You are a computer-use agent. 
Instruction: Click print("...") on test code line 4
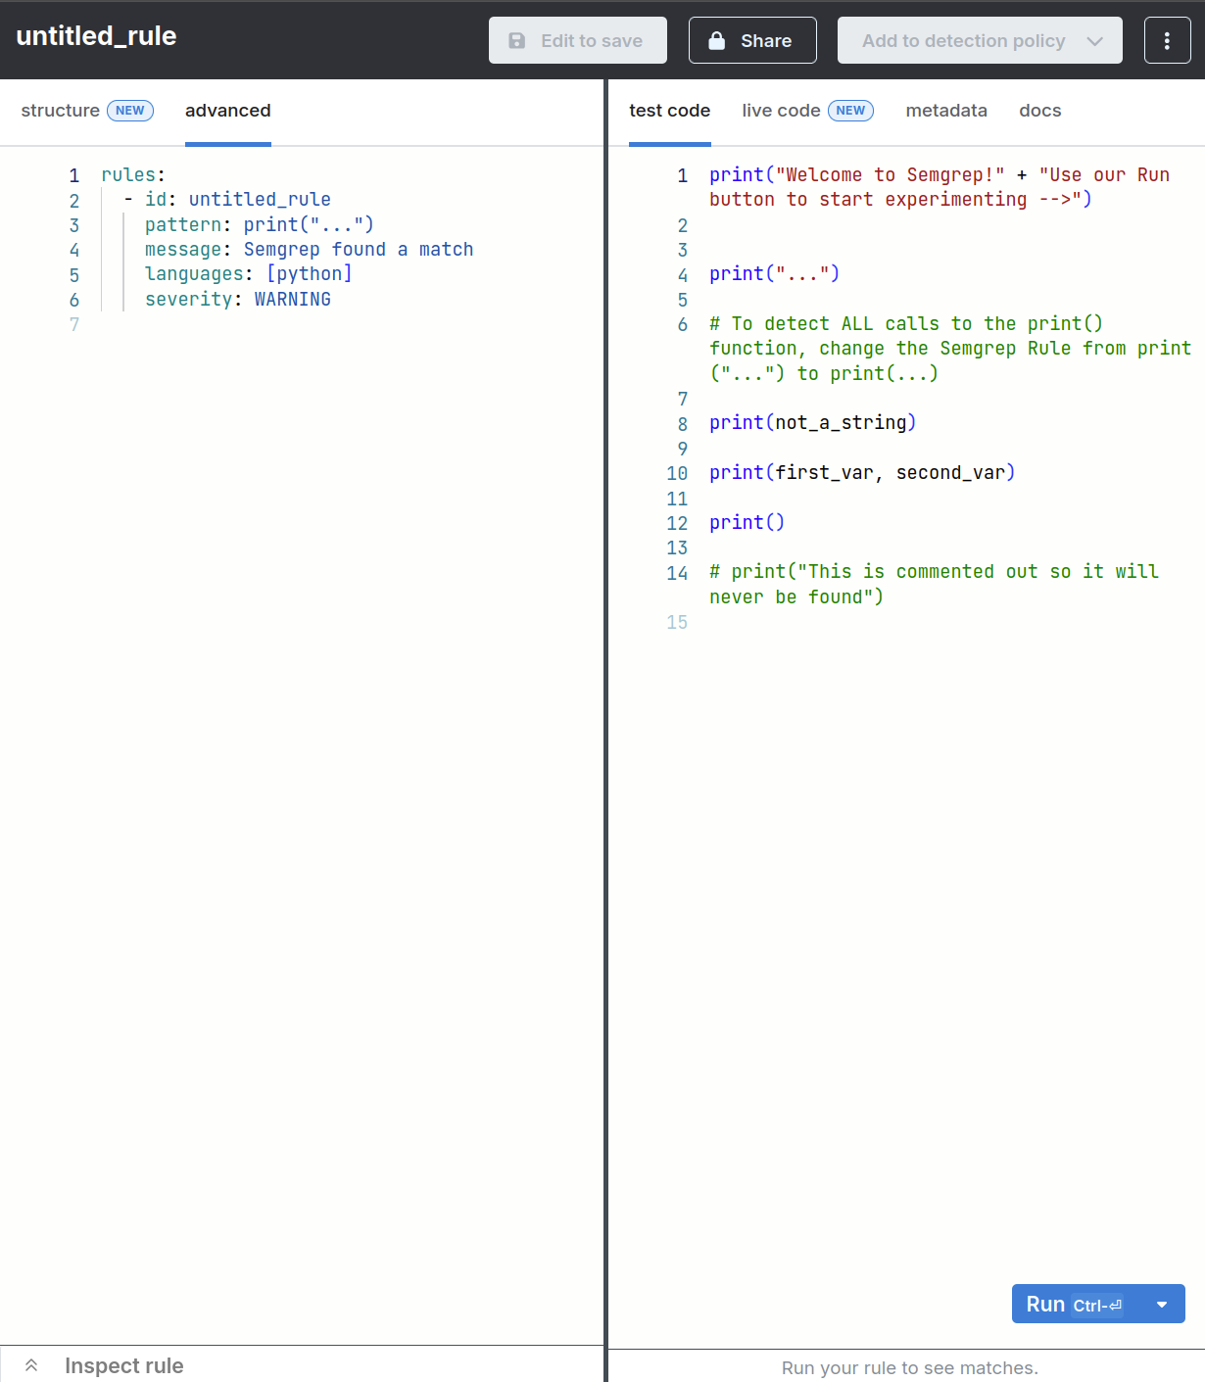[x=774, y=274]
